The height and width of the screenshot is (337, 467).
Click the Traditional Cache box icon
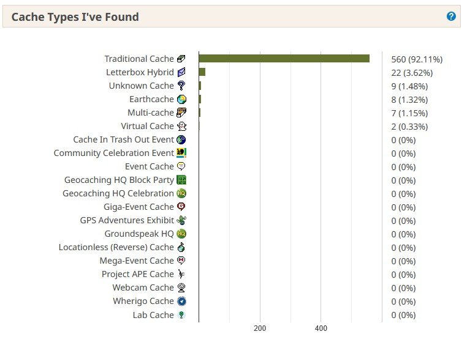[181, 59]
